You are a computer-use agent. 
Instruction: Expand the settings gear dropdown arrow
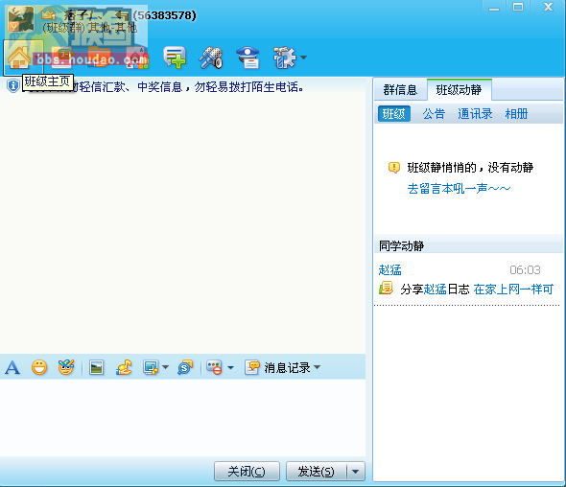[303, 58]
